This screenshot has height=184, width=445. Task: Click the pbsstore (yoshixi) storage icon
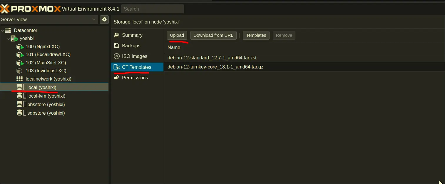19,104
